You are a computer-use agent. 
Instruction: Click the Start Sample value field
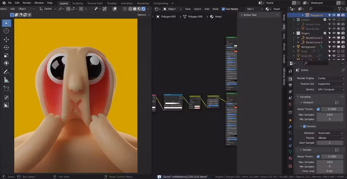coord(330,143)
